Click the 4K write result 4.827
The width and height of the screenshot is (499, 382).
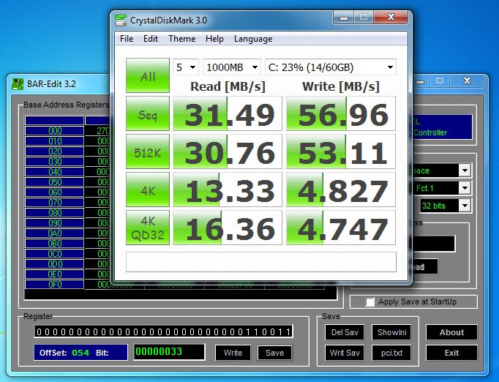[x=341, y=190]
